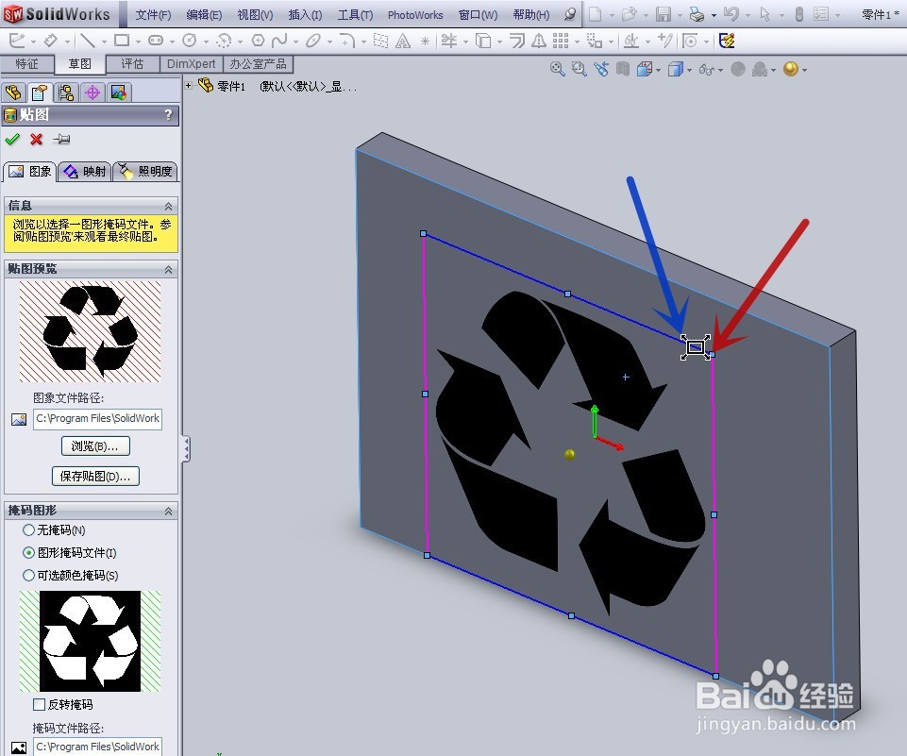Confirm the decal with green checkmark

click(12, 140)
